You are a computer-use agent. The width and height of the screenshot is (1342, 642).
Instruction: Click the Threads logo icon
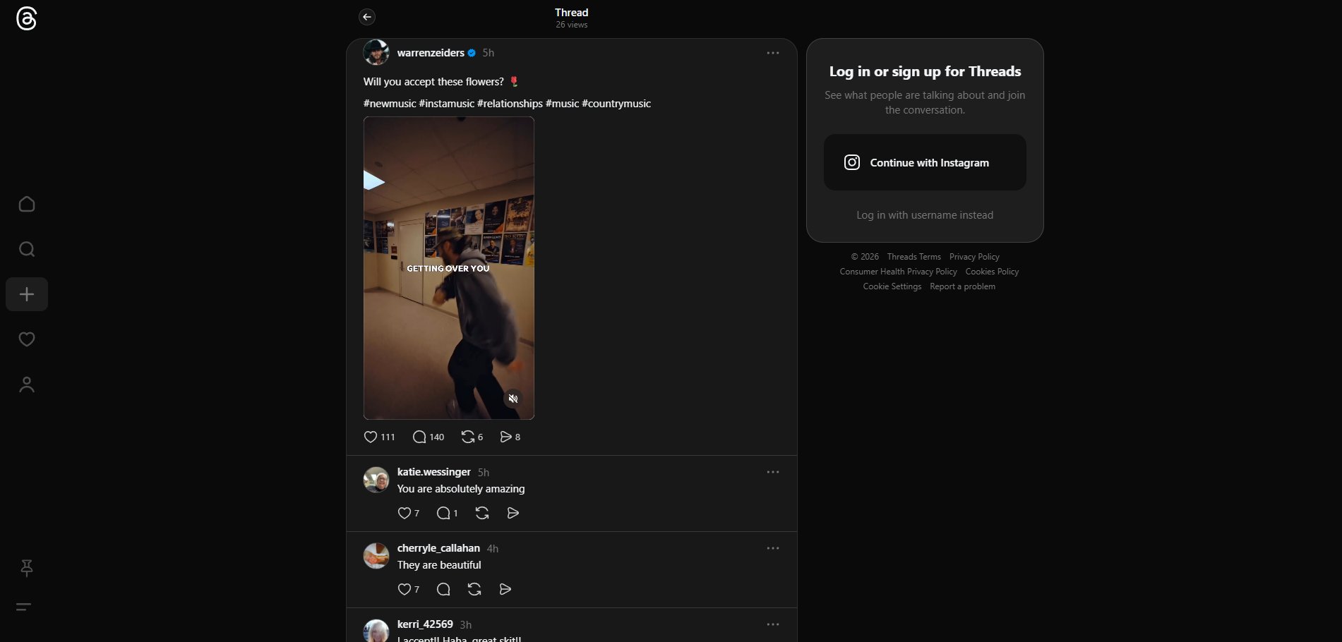(x=26, y=18)
